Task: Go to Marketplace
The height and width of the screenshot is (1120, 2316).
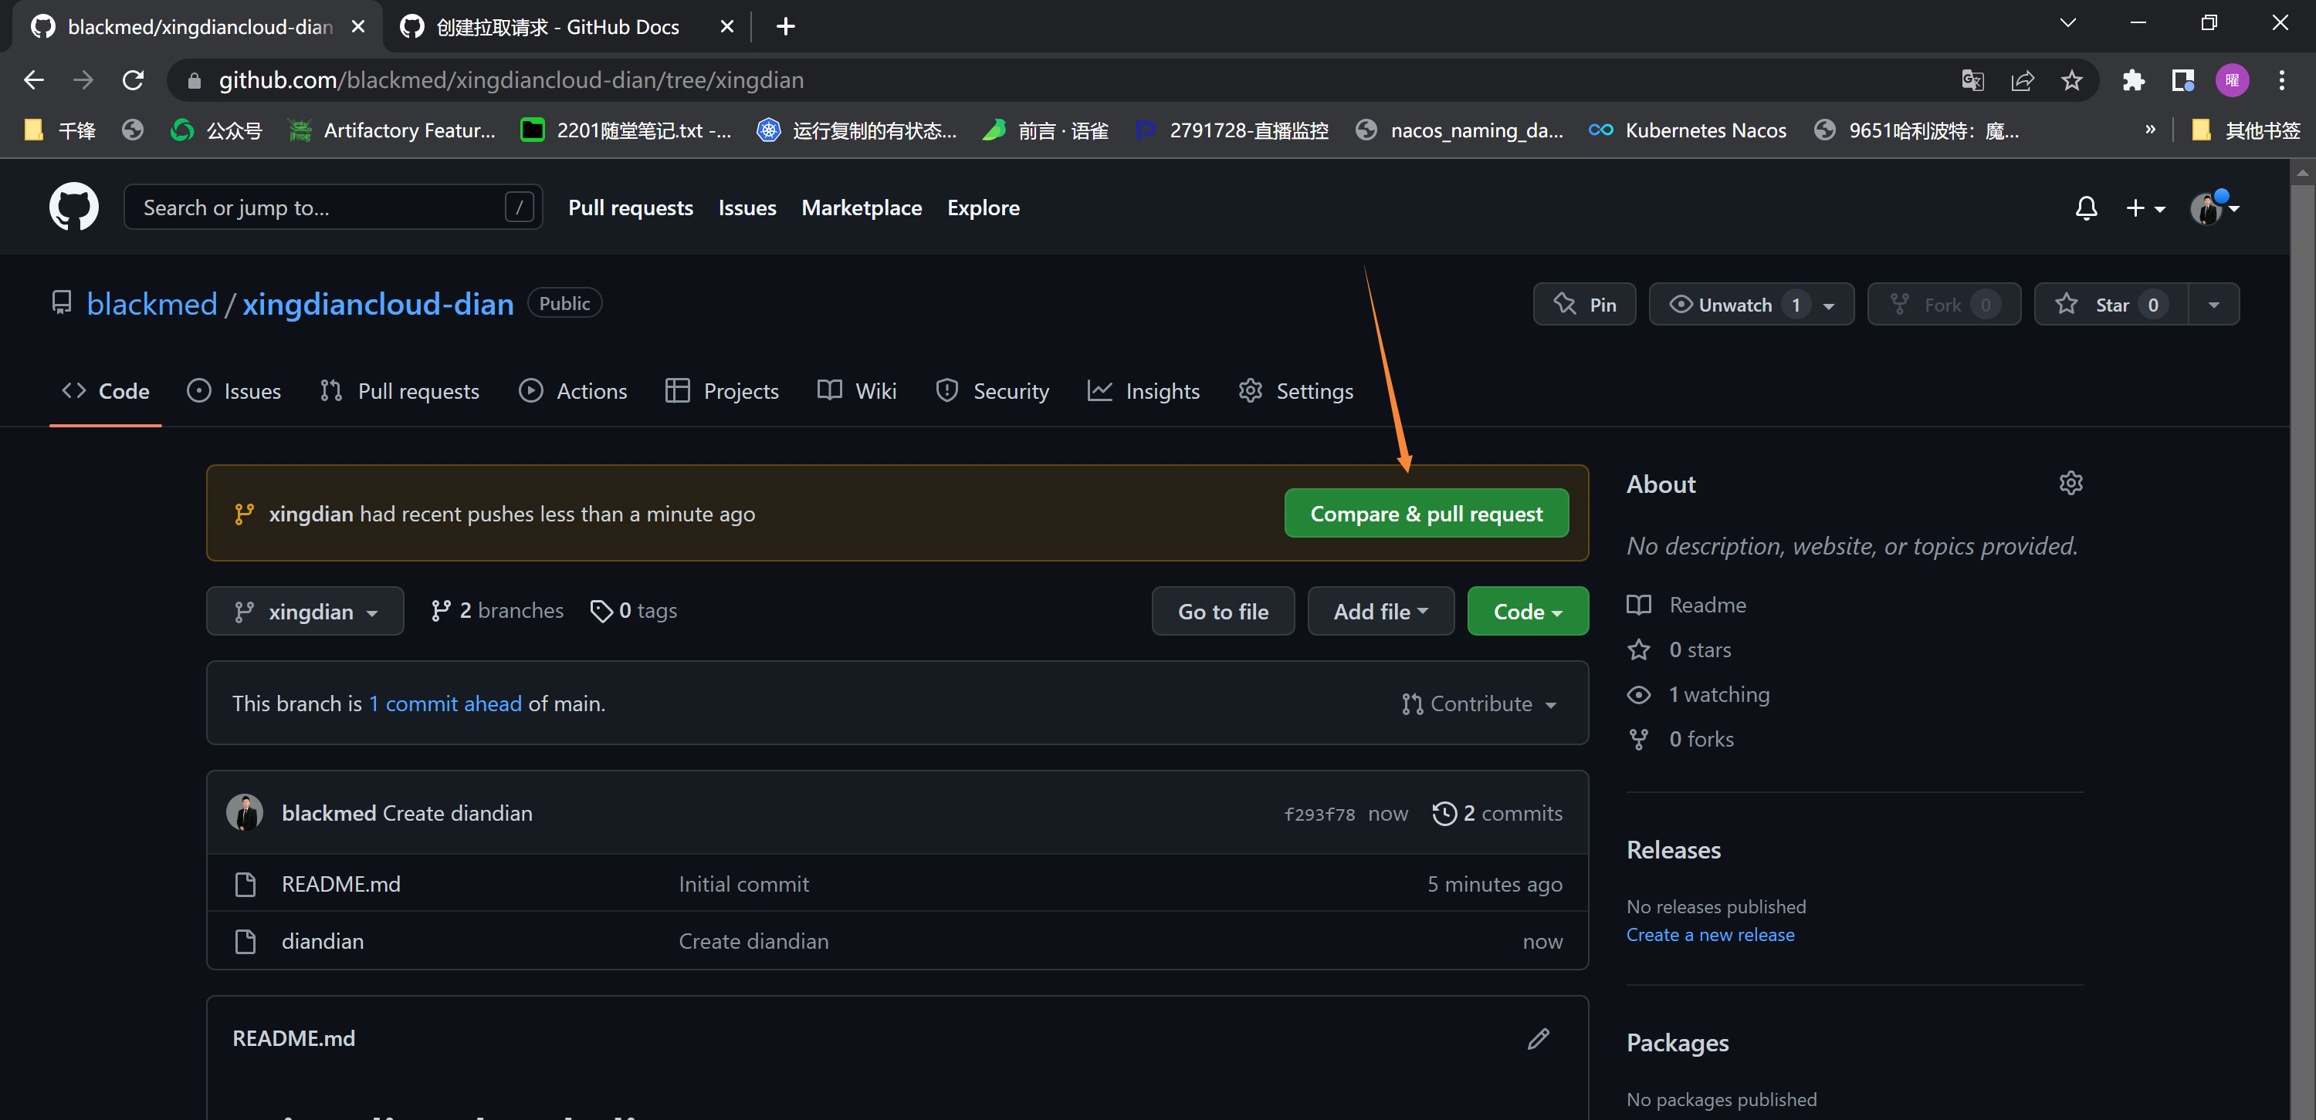Action: click(862, 207)
